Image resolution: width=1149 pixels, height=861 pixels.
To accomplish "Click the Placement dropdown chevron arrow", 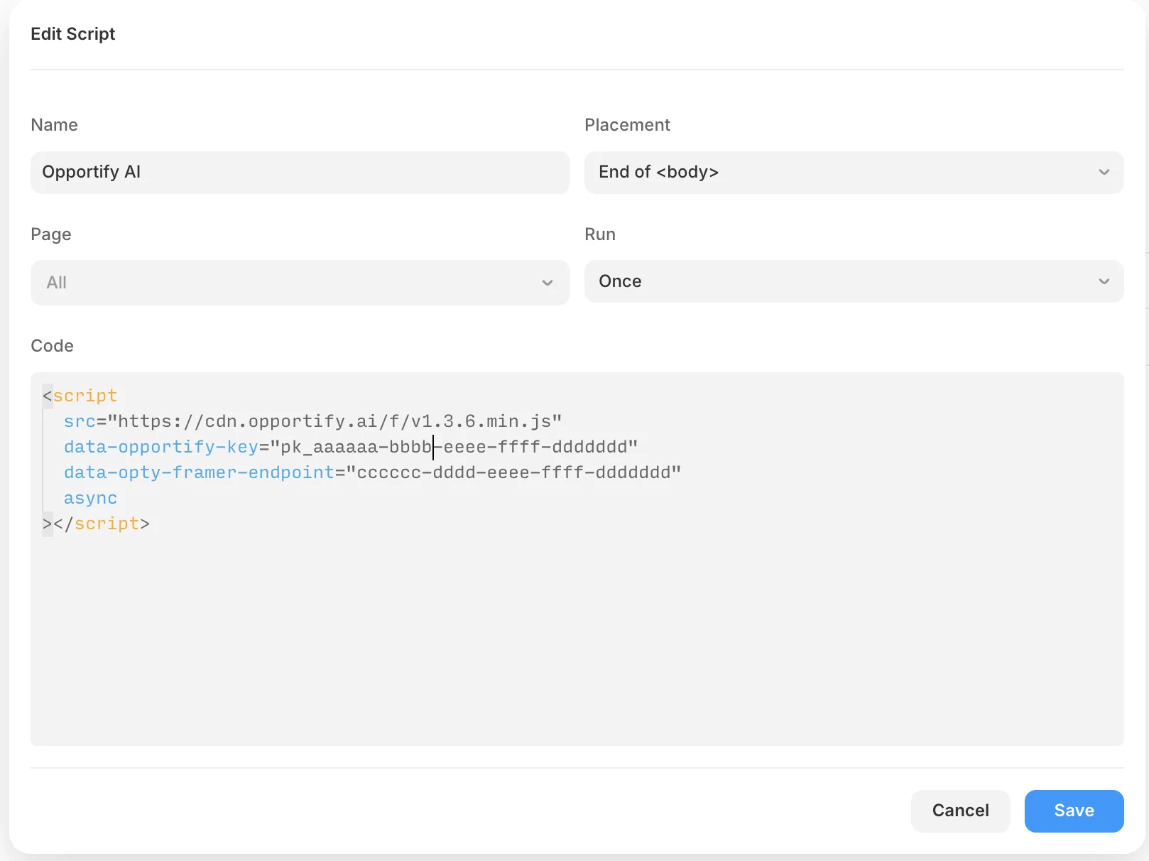I will coord(1104,172).
